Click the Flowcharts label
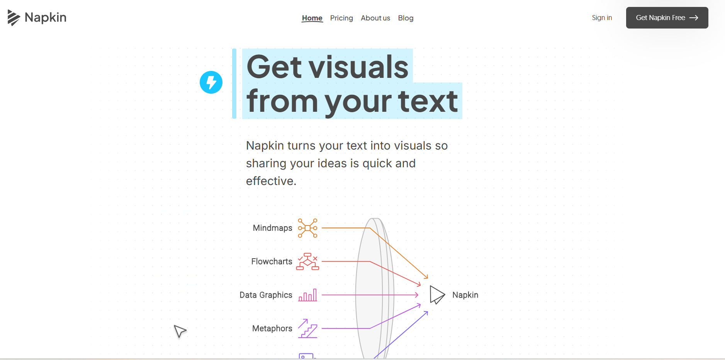The height and width of the screenshot is (360, 725). tap(272, 261)
